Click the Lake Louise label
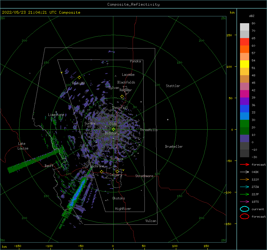The height and width of the screenshot is (250, 267). coord(23,146)
